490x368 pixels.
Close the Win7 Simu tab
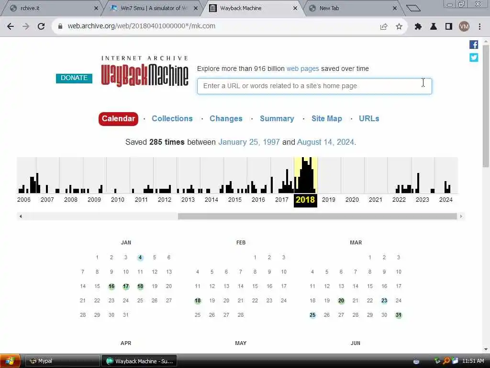tap(196, 8)
